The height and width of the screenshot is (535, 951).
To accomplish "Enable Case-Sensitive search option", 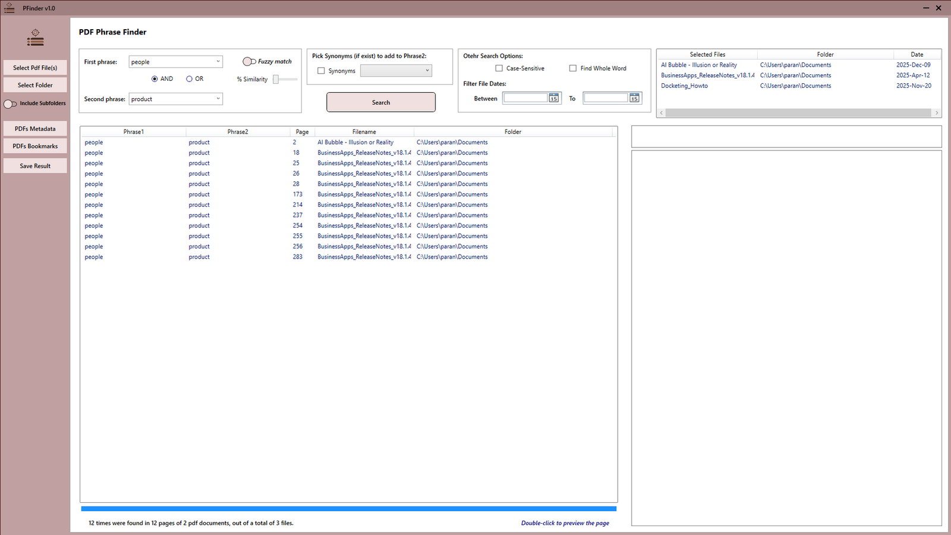I will point(499,68).
